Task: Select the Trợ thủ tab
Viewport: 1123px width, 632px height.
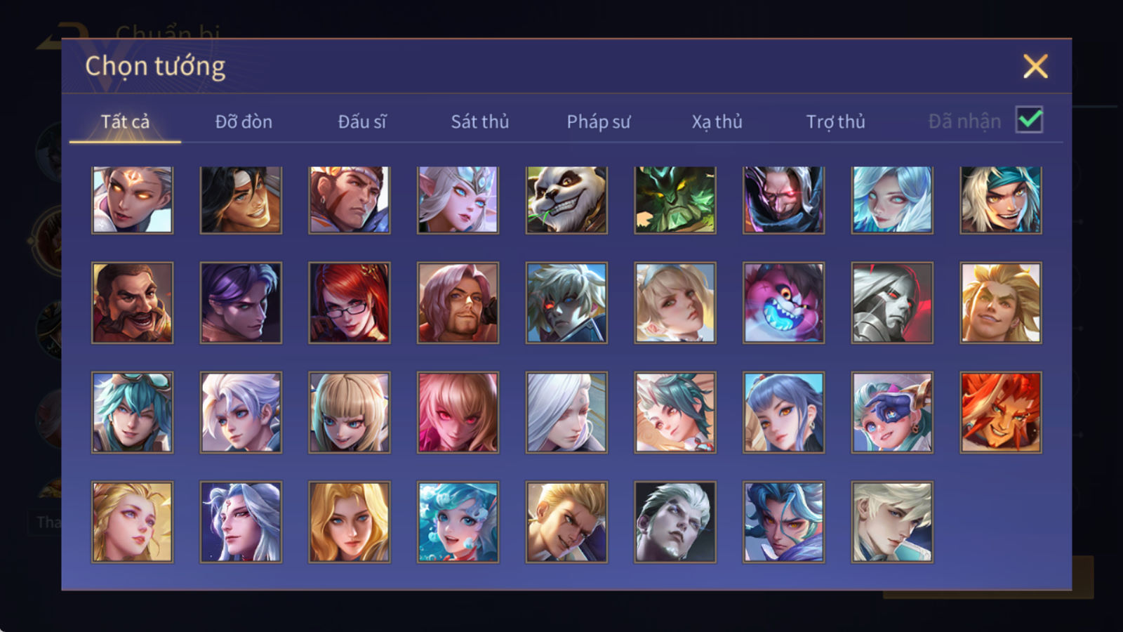Action: 835,121
